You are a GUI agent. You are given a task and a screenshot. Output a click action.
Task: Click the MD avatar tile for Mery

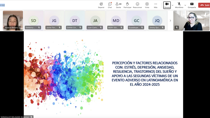coord(116,21)
